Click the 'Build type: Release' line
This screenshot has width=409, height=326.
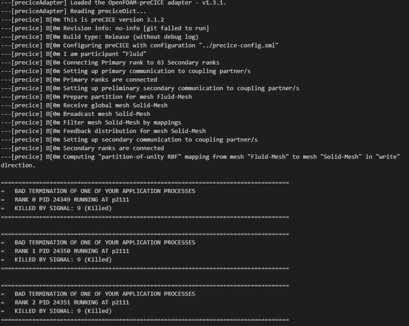[100, 37]
